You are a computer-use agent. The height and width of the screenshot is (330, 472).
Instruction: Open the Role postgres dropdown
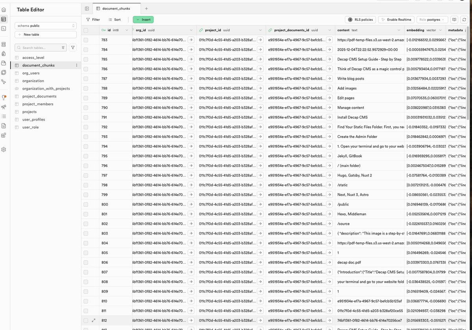click(x=432, y=20)
